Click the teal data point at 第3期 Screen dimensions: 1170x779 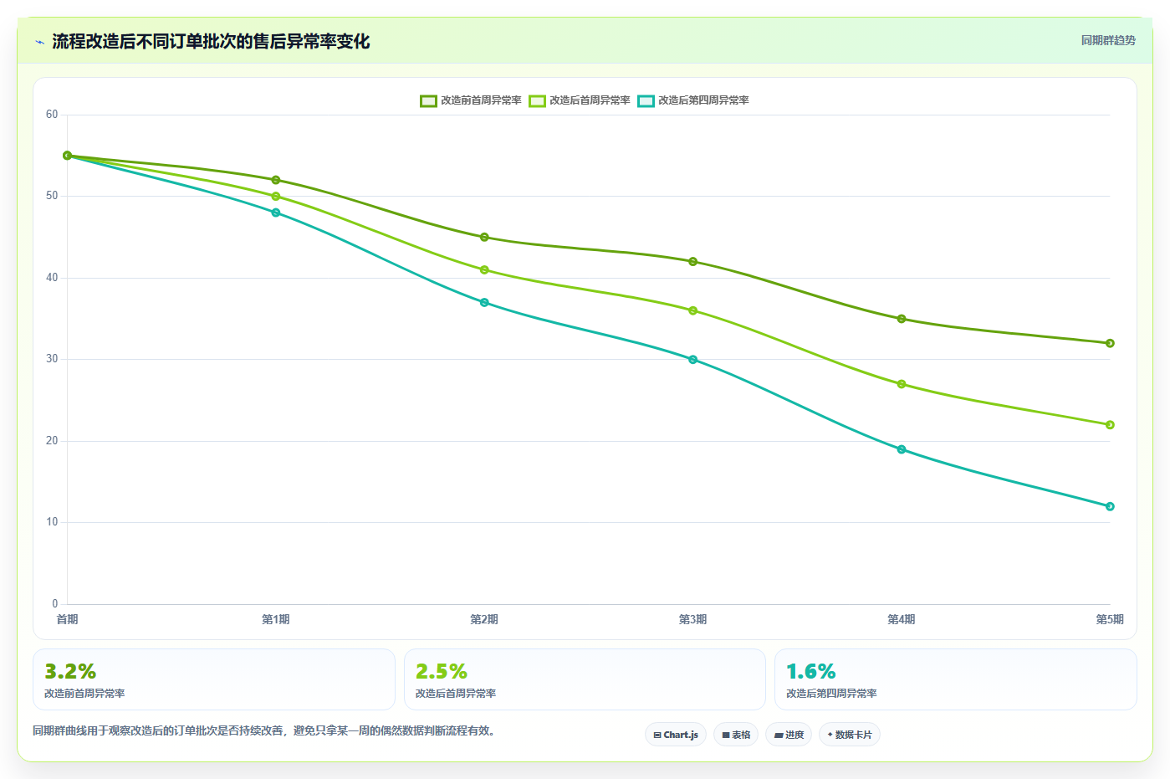tap(693, 360)
